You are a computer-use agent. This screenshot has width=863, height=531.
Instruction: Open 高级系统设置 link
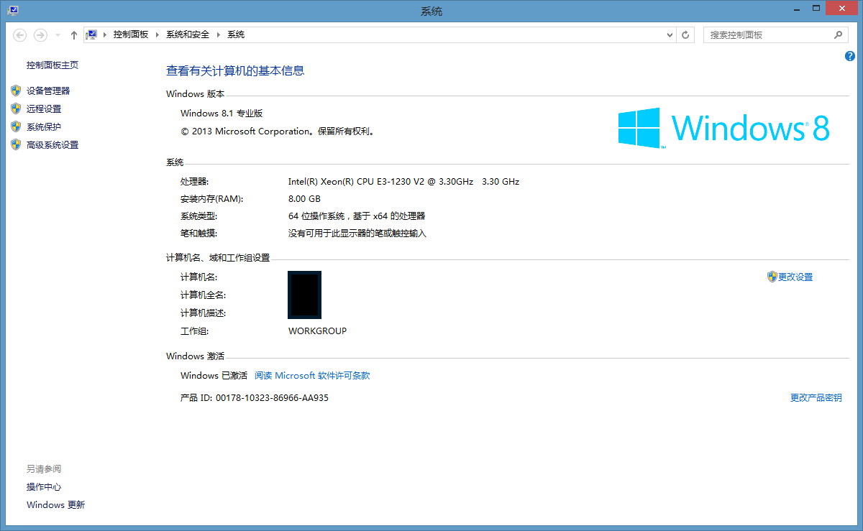[52, 144]
